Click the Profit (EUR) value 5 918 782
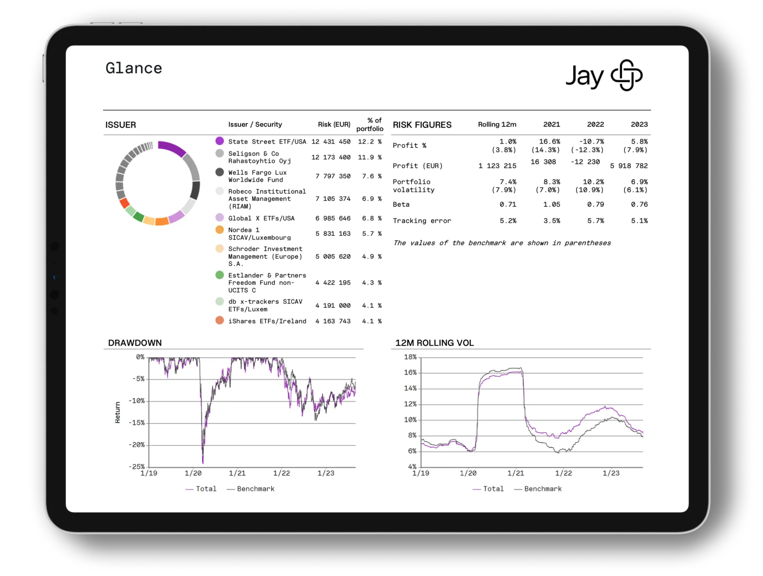763x576 pixels. click(x=629, y=166)
